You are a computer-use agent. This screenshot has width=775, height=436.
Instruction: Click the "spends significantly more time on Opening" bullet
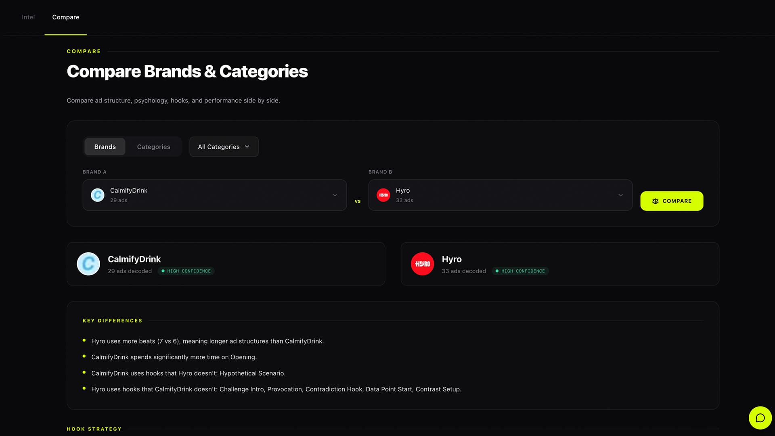(x=174, y=357)
